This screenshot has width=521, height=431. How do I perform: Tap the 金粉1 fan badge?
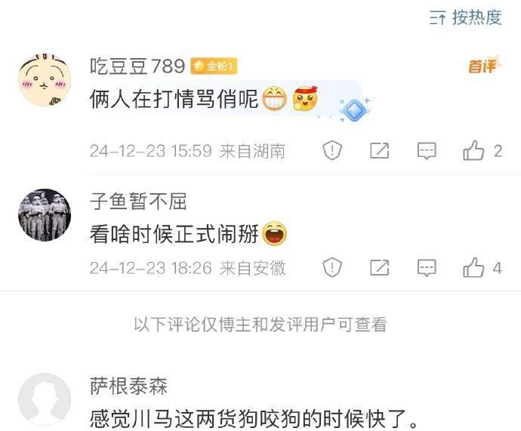point(214,66)
